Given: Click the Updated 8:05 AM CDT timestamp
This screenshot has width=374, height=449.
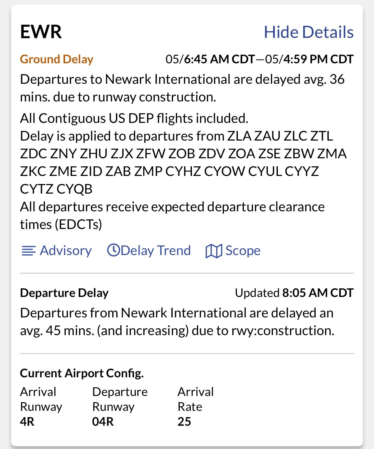Looking at the screenshot, I should pyautogui.click(x=294, y=293).
